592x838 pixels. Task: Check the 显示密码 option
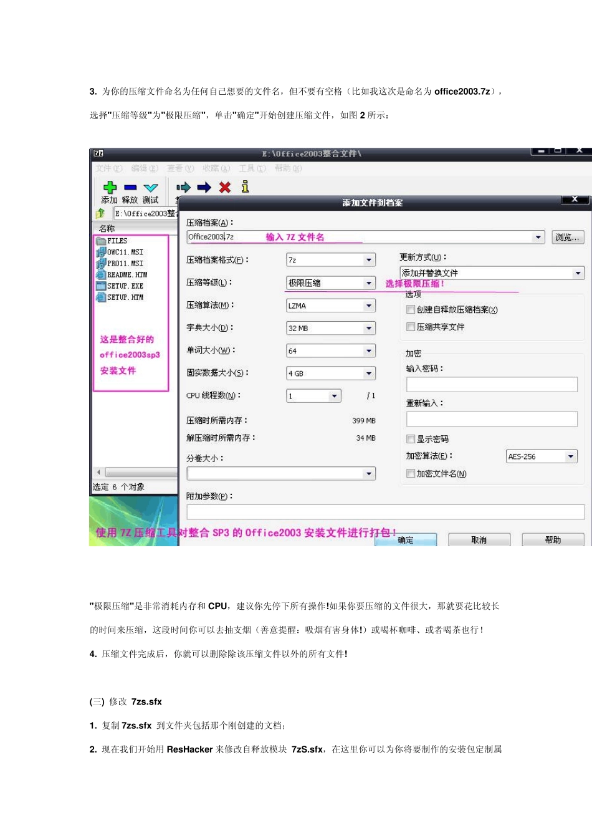point(411,439)
